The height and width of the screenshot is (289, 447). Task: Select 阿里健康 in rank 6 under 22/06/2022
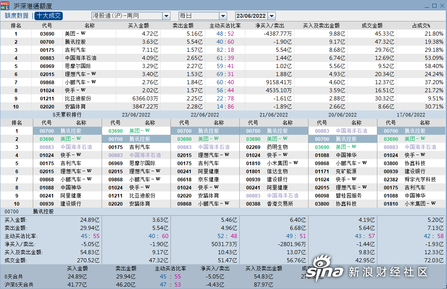tap(209, 171)
